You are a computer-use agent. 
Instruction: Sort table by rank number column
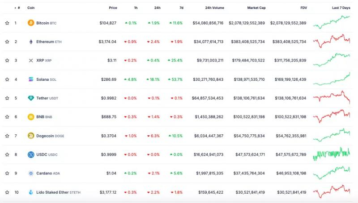[18, 8]
